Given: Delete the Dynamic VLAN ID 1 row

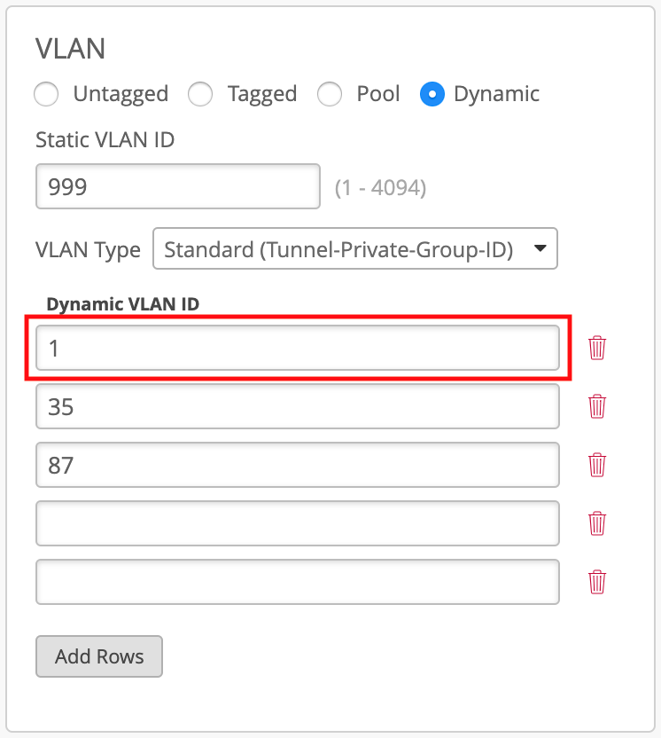Looking at the screenshot, I should (597, 348).
